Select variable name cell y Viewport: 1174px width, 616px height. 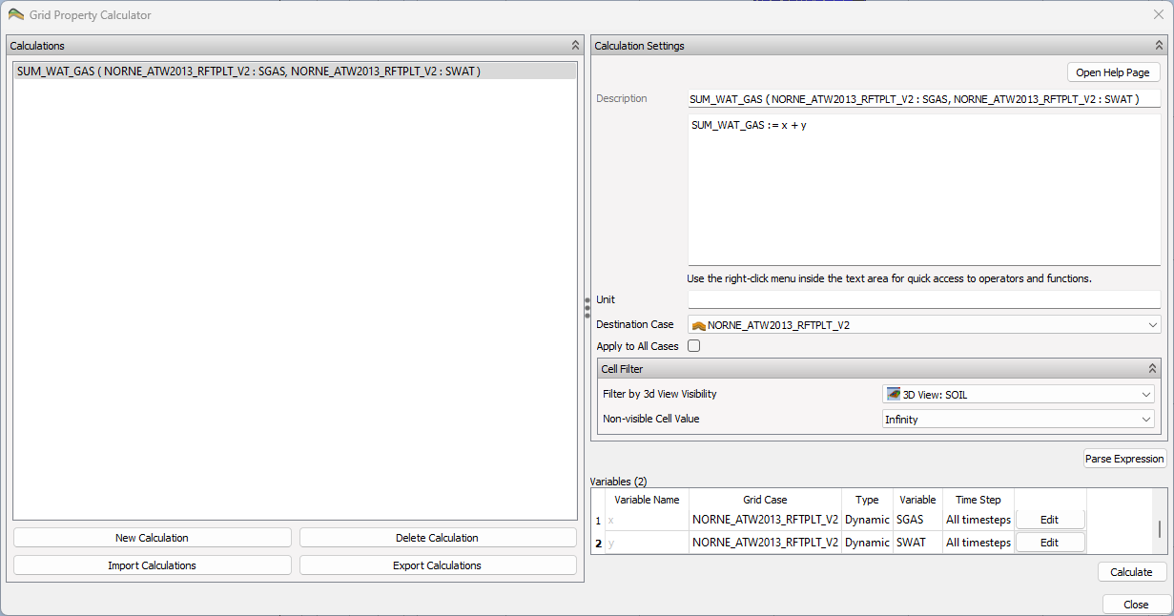tap(647, 543)
